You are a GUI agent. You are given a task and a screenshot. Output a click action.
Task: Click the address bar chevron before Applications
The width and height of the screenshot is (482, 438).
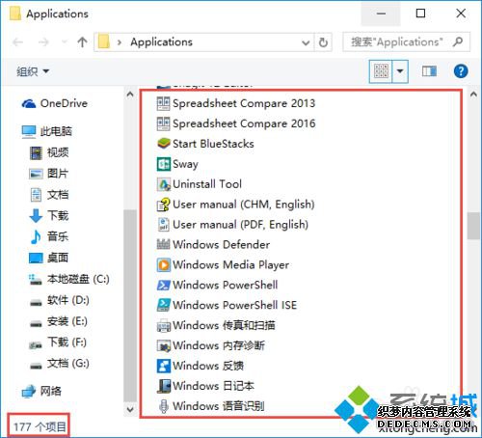pos(120,42)
